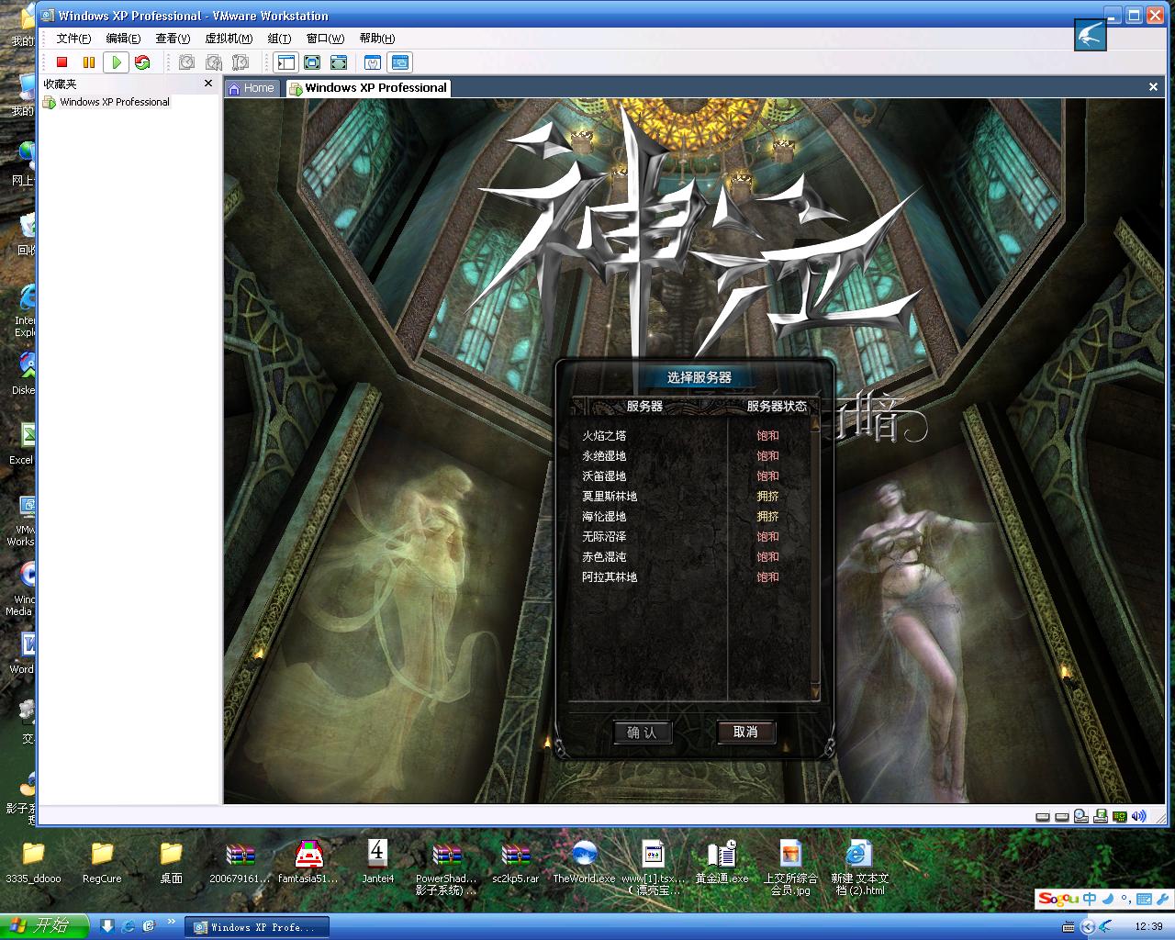Click the Reset virtual machine toolbar icon
Screen dimensions: 1175x940
pyautogui.click(x=142, y=62)
